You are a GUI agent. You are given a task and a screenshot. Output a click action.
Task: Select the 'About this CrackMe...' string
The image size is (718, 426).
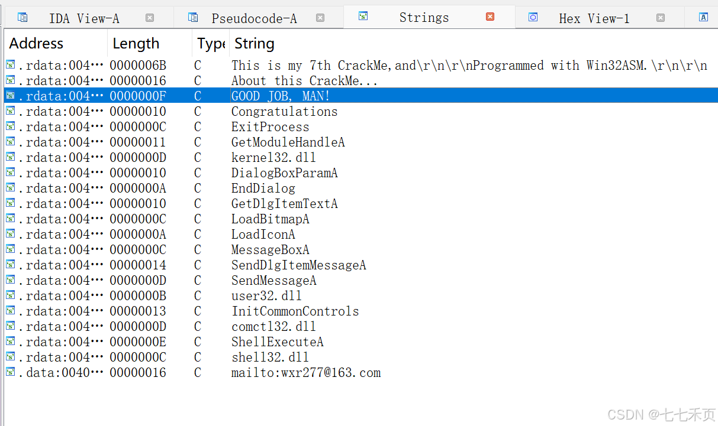pos(304,81)
